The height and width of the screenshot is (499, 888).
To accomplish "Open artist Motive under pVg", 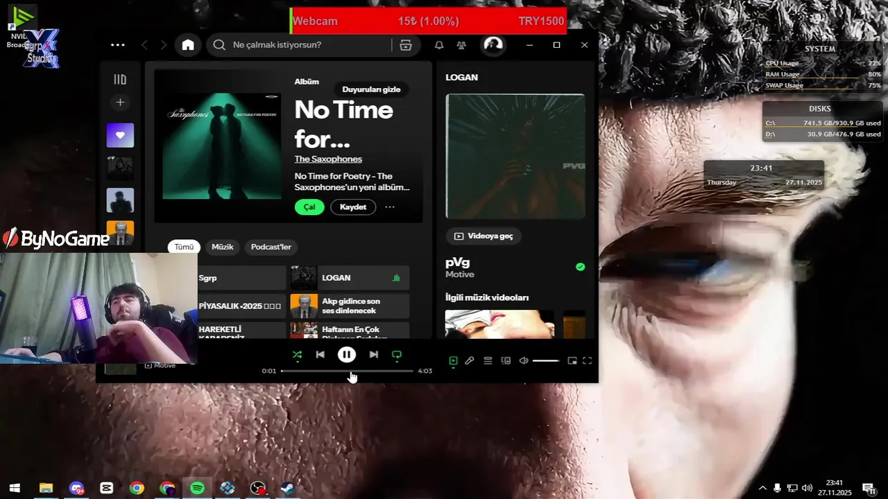I will coord(460,274).
